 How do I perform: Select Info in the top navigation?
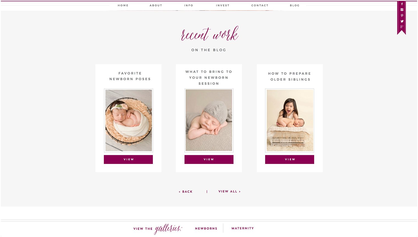[x=188, y=5]
